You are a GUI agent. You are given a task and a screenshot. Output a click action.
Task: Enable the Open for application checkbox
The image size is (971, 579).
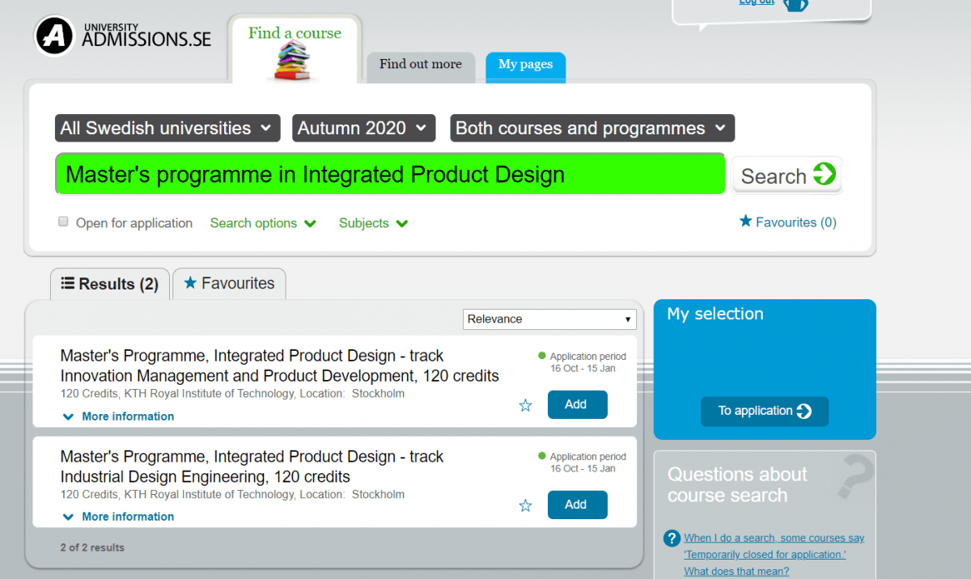tap(64, 222)
